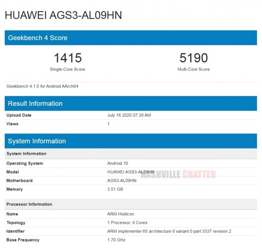262x248 pixels.
Task: Select the Result Information header
Action: pos(35,103)
